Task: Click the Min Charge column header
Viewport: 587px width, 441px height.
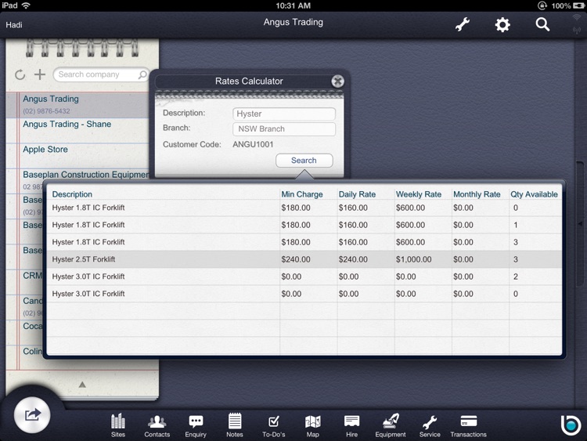Action: pos(302,194)
